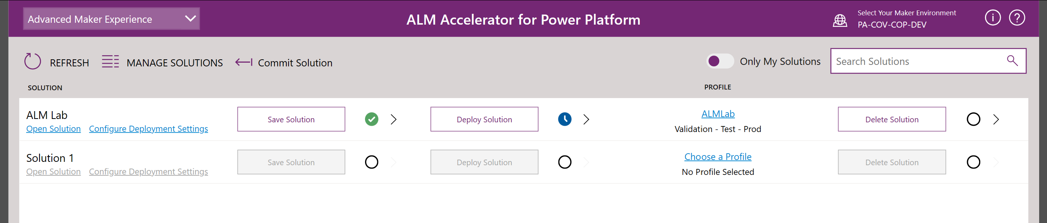
Task: Click the Refresh icon
Action: click(x=32, y=61)
